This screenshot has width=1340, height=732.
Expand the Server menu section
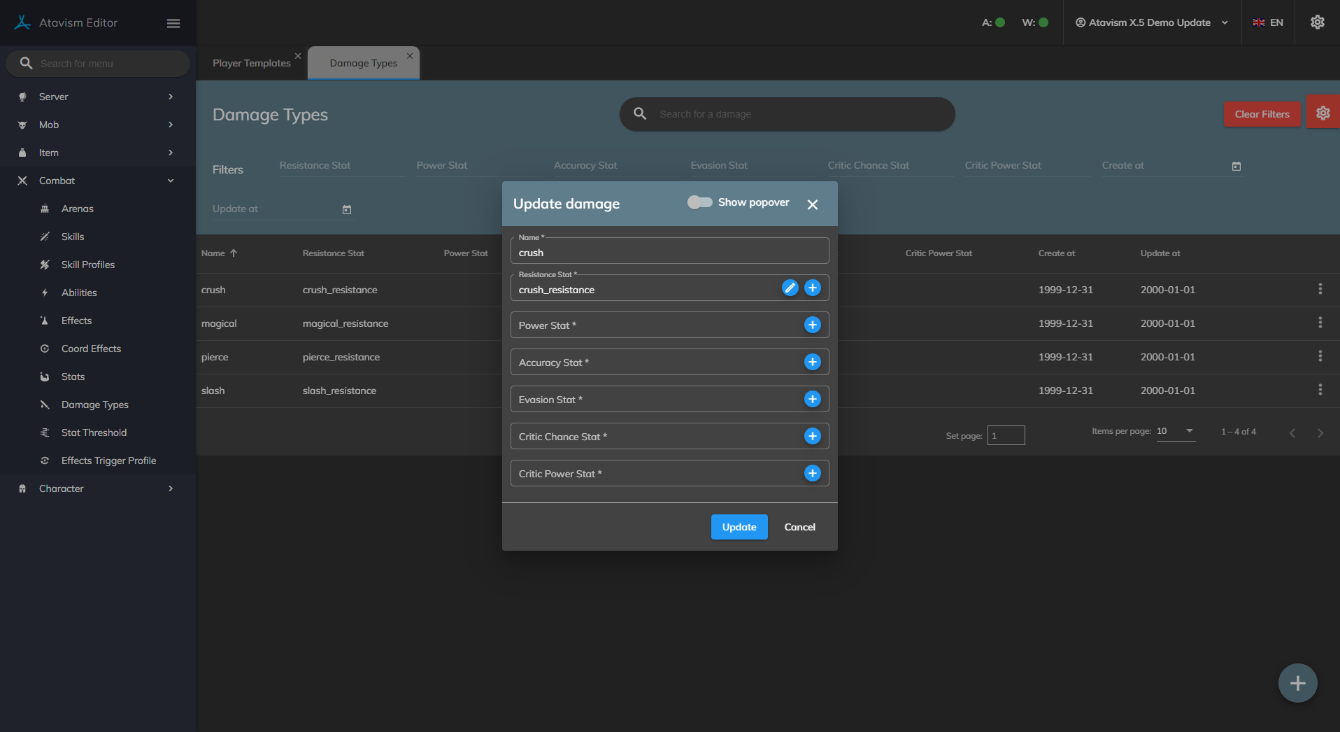[97, 97]
